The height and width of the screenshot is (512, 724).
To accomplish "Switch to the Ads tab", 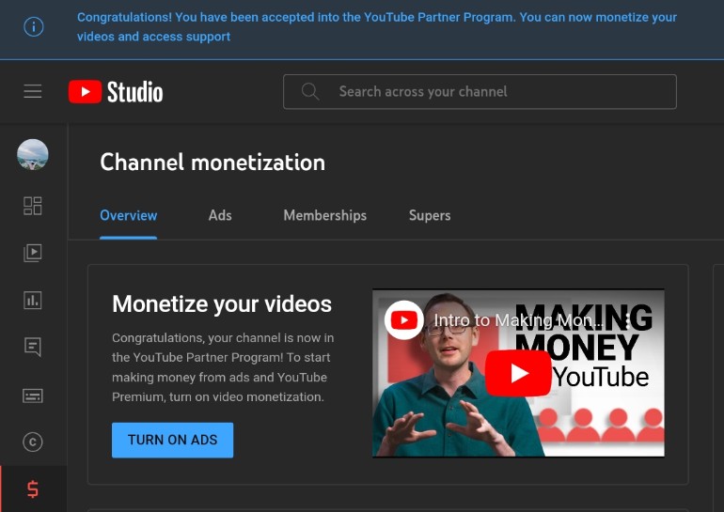I will 220,215.
